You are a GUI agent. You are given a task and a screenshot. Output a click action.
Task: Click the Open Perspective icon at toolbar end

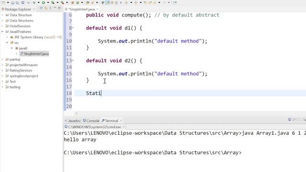point(175,2)
